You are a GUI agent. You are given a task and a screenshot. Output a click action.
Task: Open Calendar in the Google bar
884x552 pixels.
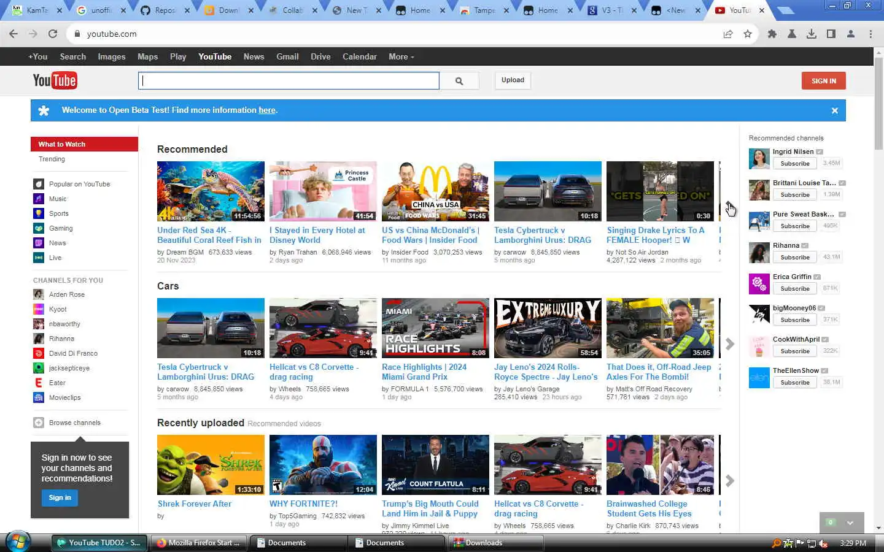click(360, 56)
